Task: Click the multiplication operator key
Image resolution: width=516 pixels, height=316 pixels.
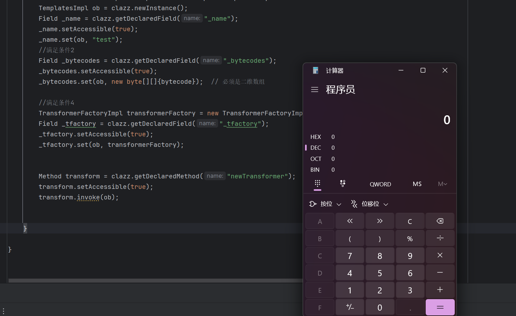Action: pos(440,255)
